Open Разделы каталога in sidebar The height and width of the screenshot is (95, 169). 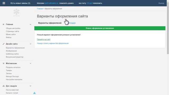click(13, 67)
